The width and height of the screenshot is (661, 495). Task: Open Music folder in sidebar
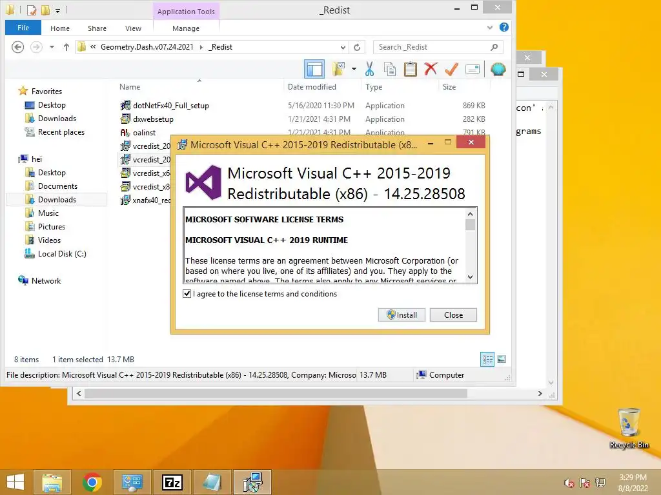point(48,213)
